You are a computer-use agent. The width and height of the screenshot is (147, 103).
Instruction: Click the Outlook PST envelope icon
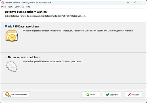[x=12, y=36]
